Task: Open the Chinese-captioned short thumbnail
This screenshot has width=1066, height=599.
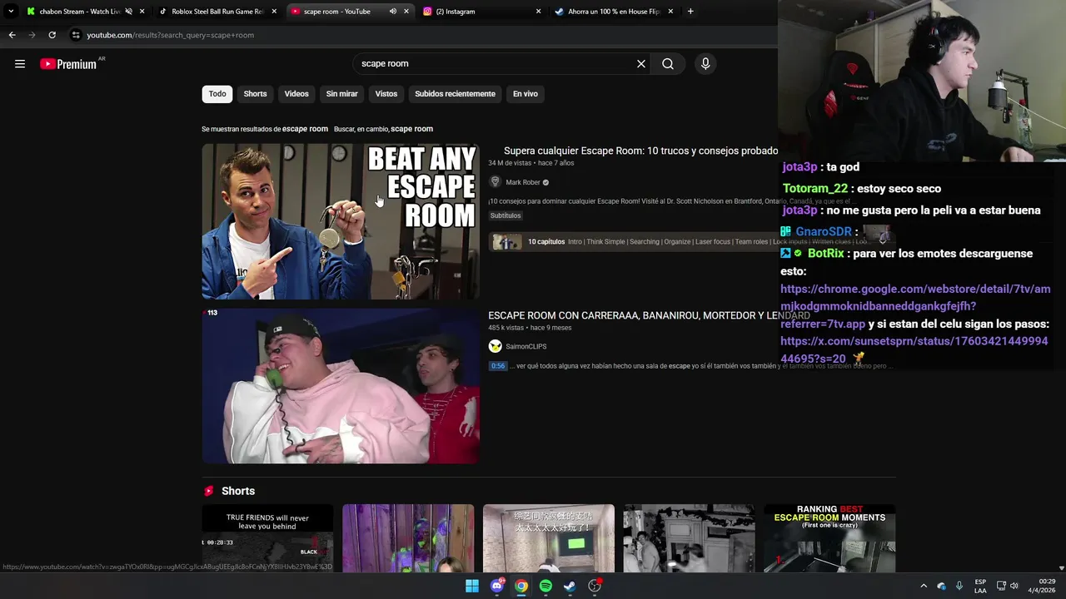Action: [x=549, y=538]
